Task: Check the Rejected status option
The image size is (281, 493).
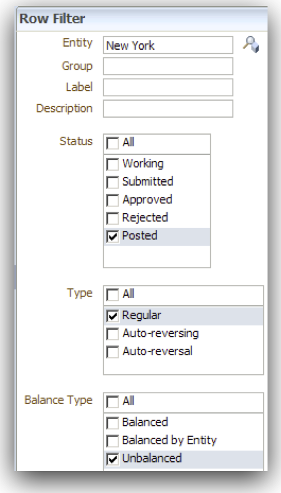Action: point(112,218)
